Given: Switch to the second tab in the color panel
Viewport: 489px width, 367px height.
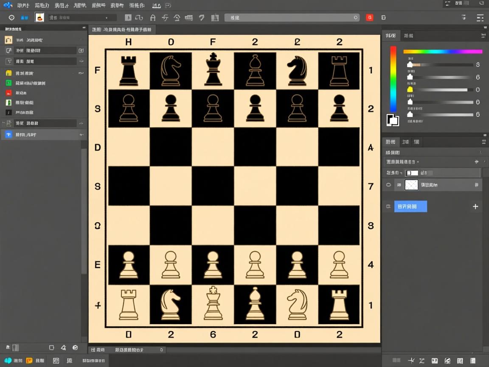Looking at the screenshot, I should point(409,36).
